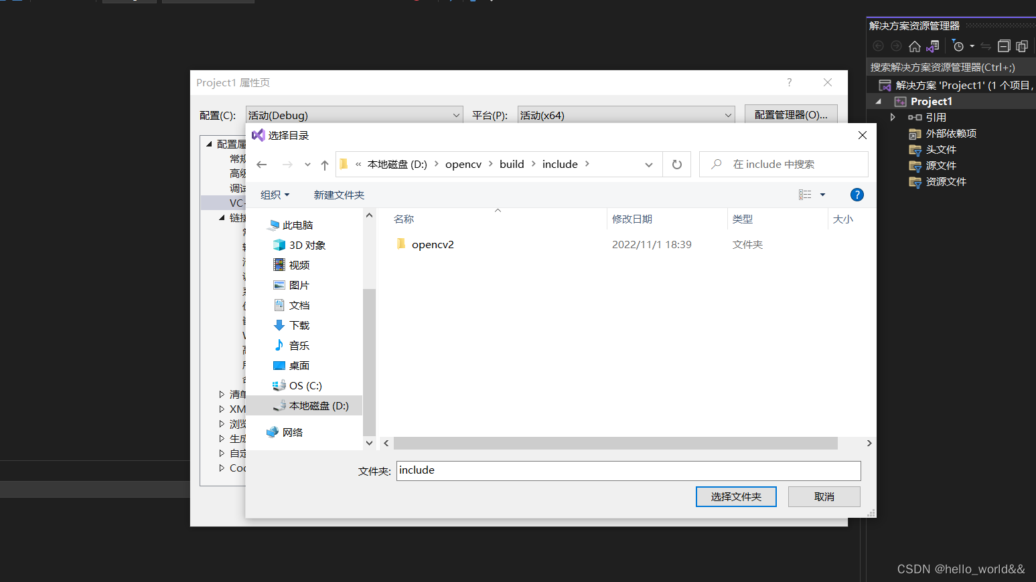Select External Dependencies (外部依赖项) node
This screenshot has height=582, width=1036.
943,134
